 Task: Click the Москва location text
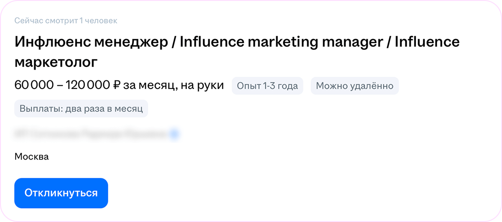[x=31, y=157]
